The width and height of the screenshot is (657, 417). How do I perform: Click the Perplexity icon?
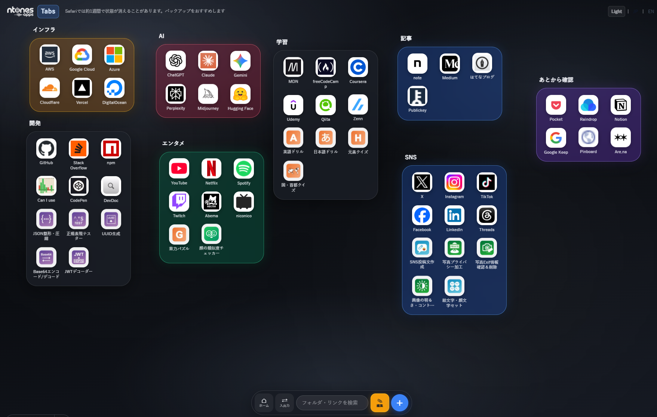coord(176,94)
